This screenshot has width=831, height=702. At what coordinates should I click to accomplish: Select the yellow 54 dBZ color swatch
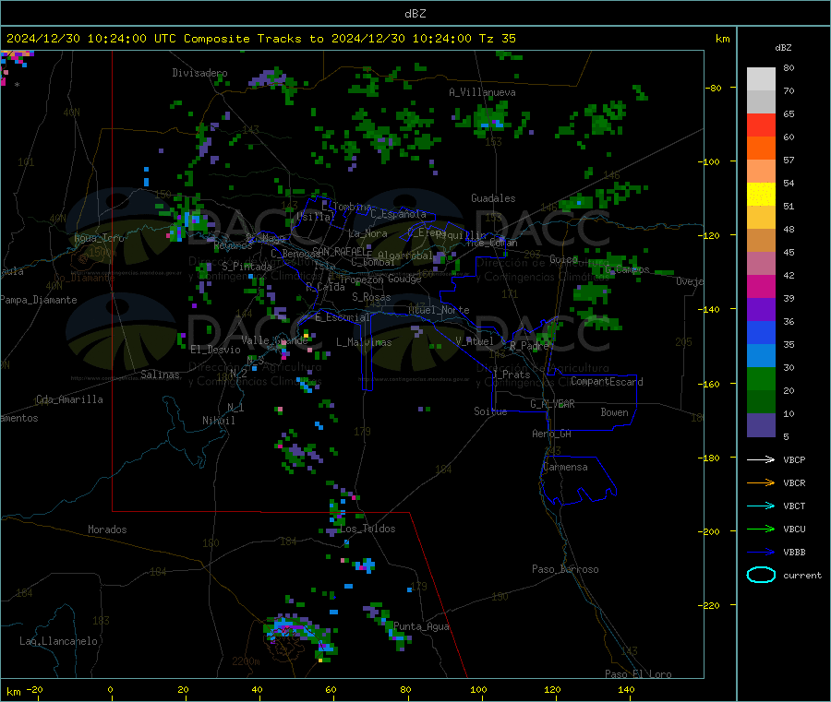761,195
